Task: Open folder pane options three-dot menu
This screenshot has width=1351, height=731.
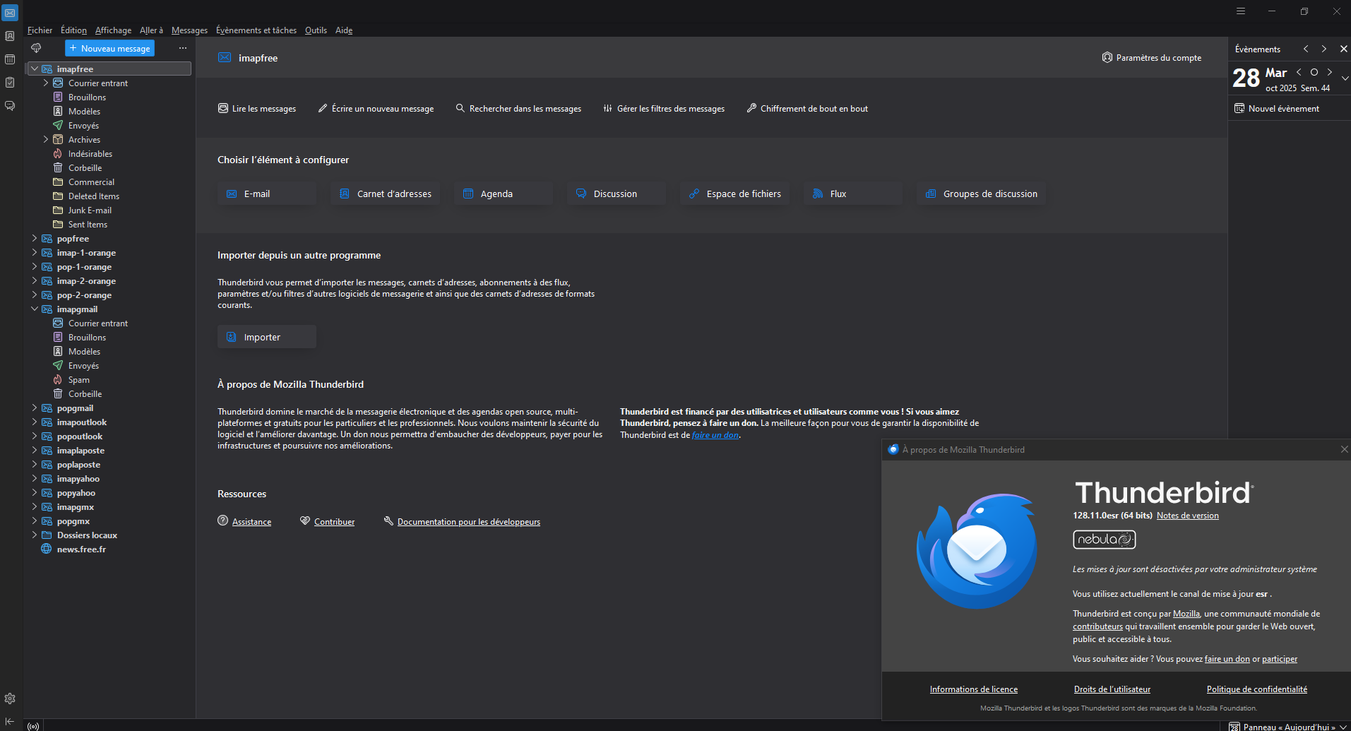Action: click(x=183, y=48)
